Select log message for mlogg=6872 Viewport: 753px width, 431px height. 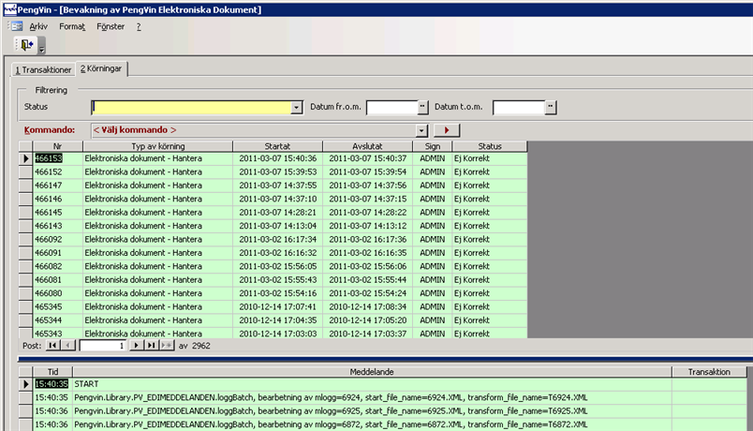click(x=372, y=424)
